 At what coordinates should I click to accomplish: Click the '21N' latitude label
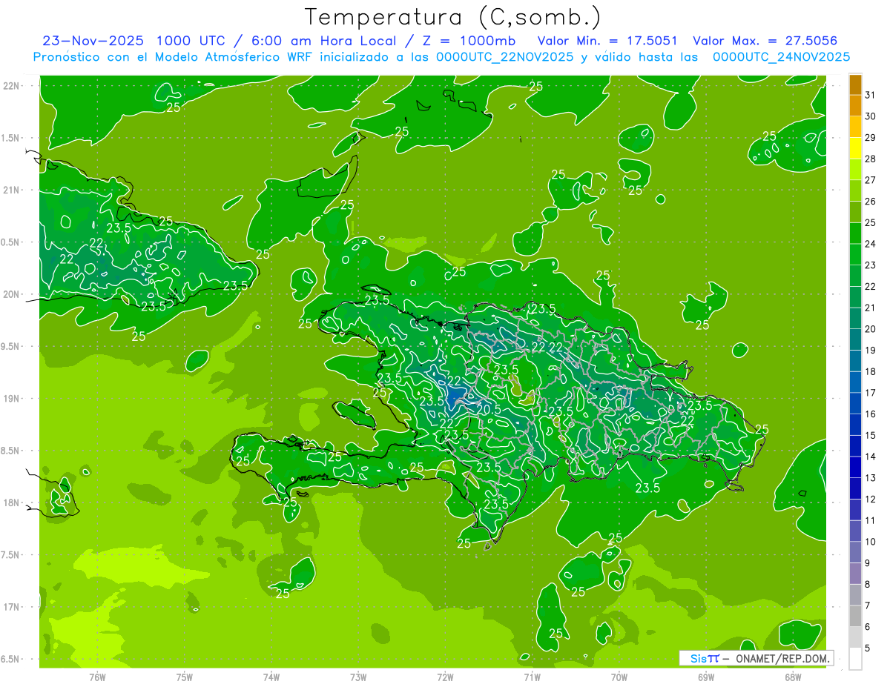pyautogui.click(x=12, y=190)
